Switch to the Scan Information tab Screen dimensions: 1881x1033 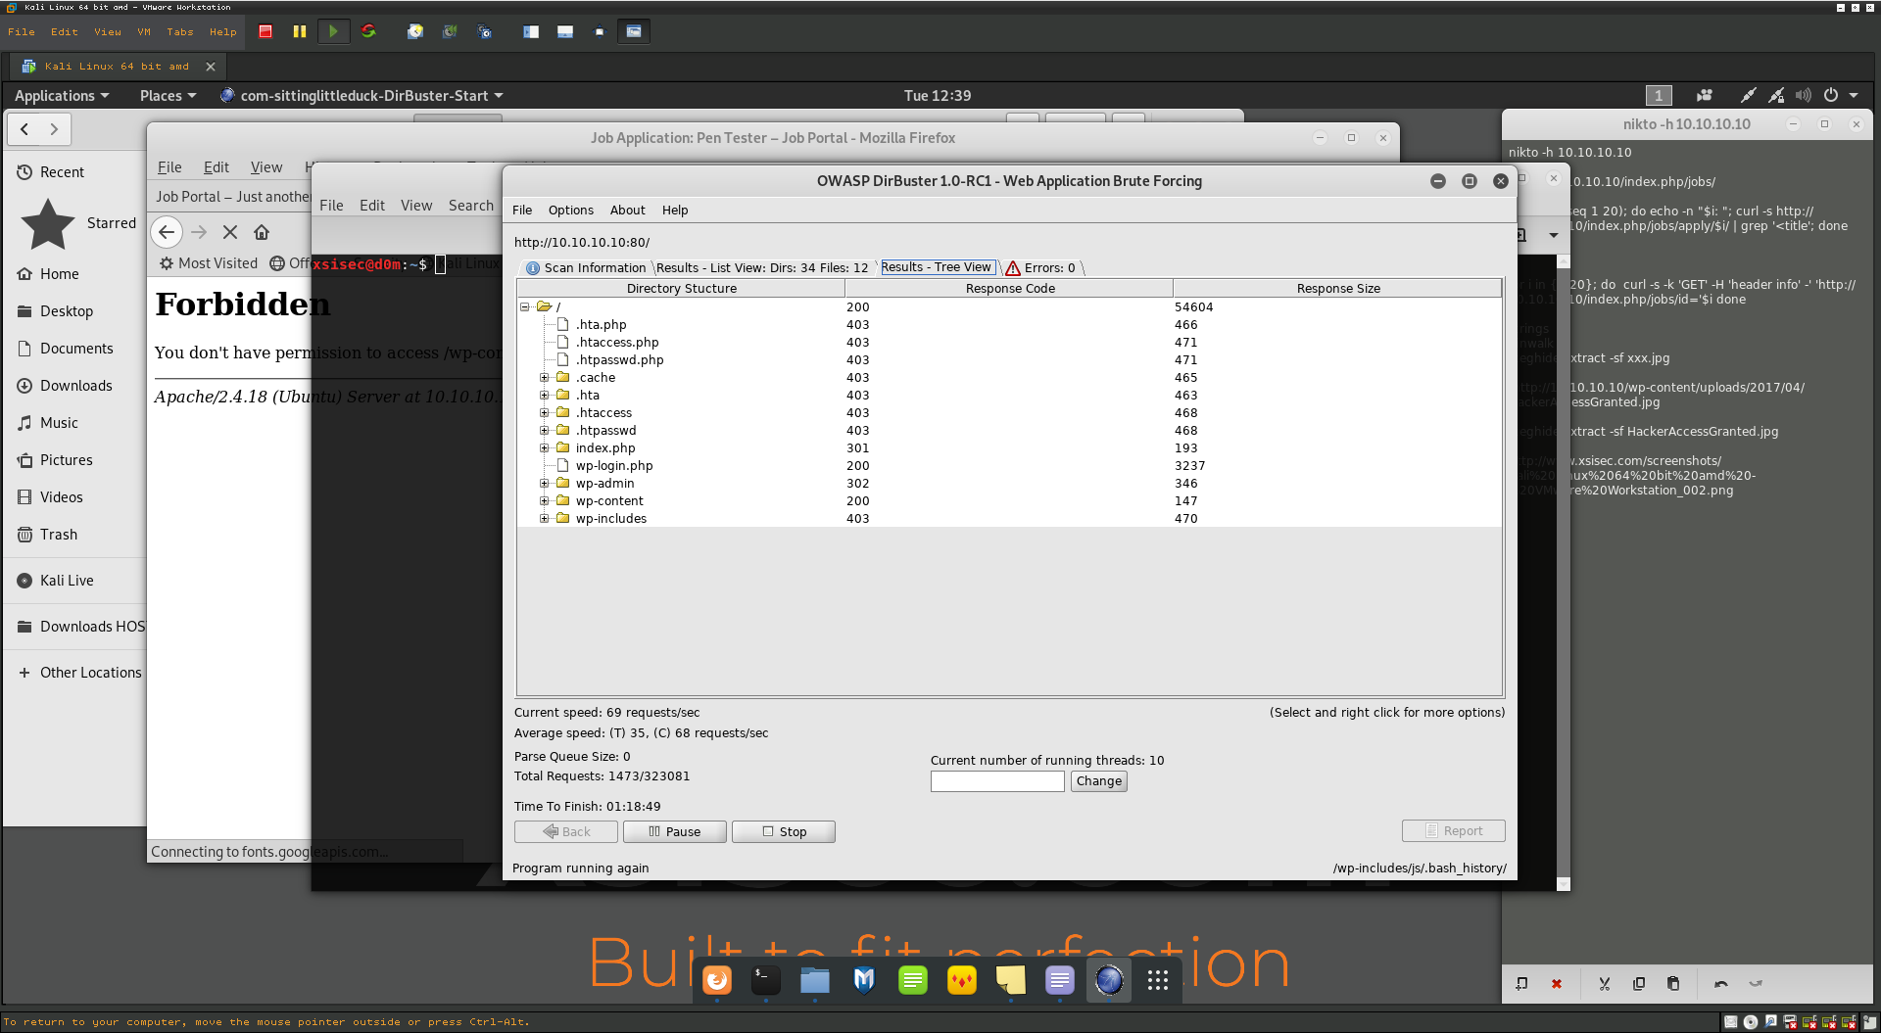point(586,267)
